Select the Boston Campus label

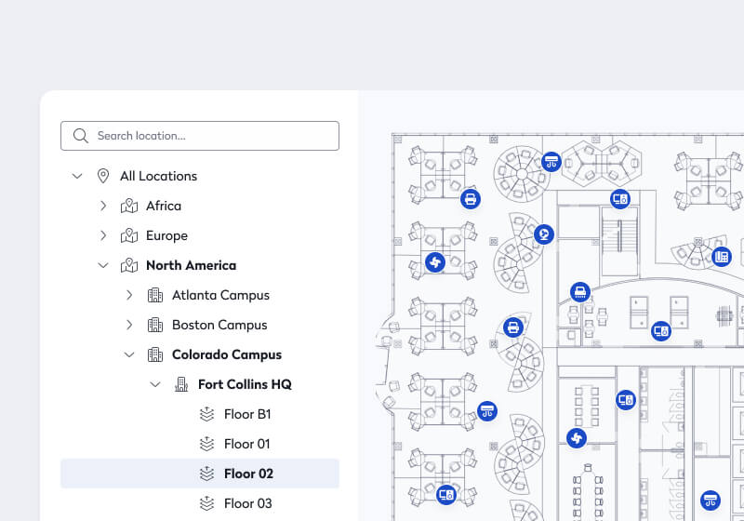pos(219,325)
